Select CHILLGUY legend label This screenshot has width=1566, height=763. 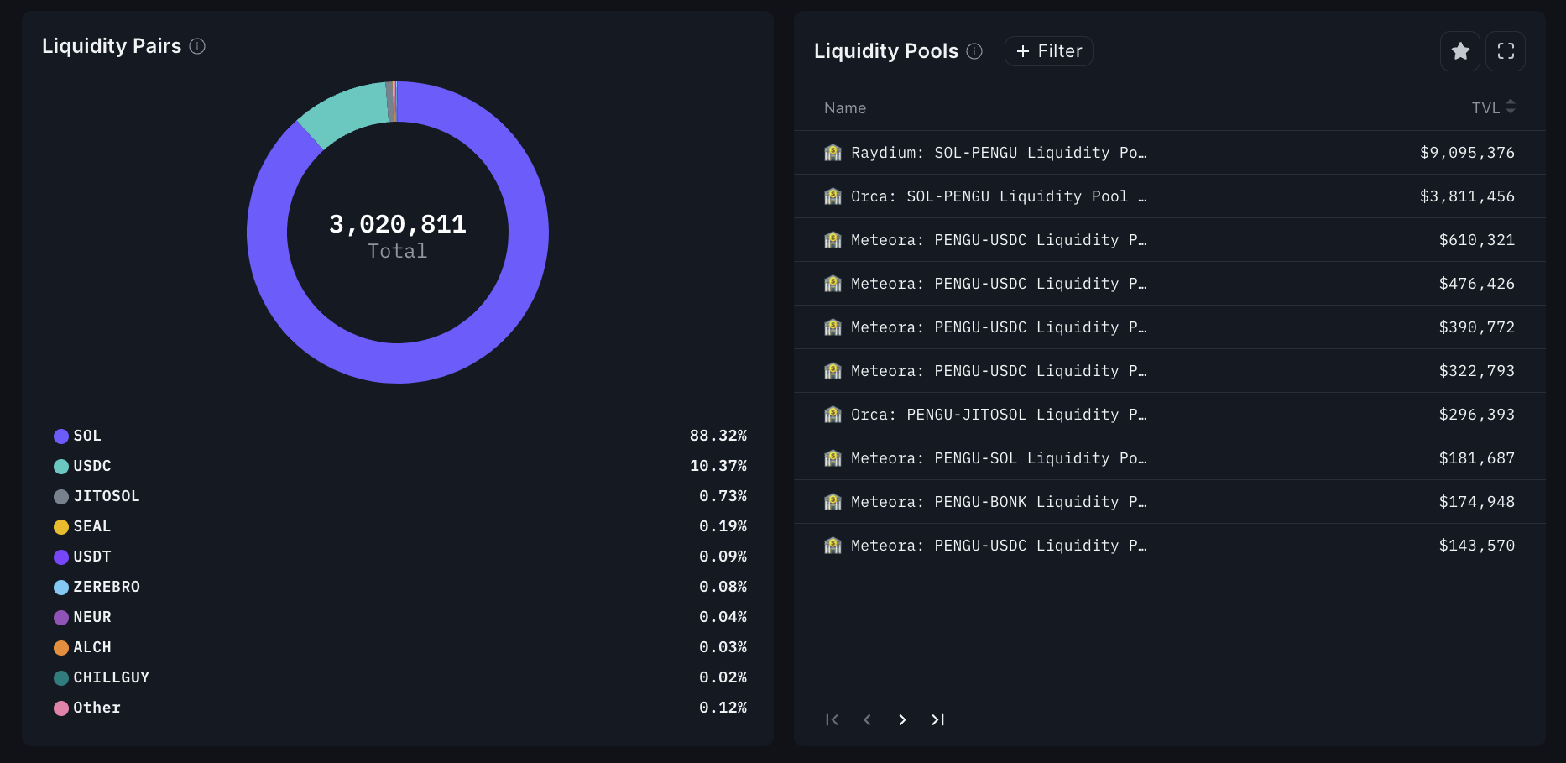point(112,677)
